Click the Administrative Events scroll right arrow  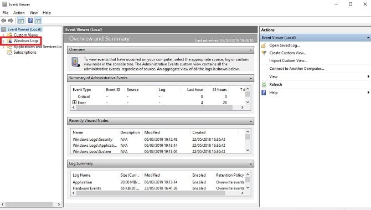pyautogui.click(x=243, y=107)
